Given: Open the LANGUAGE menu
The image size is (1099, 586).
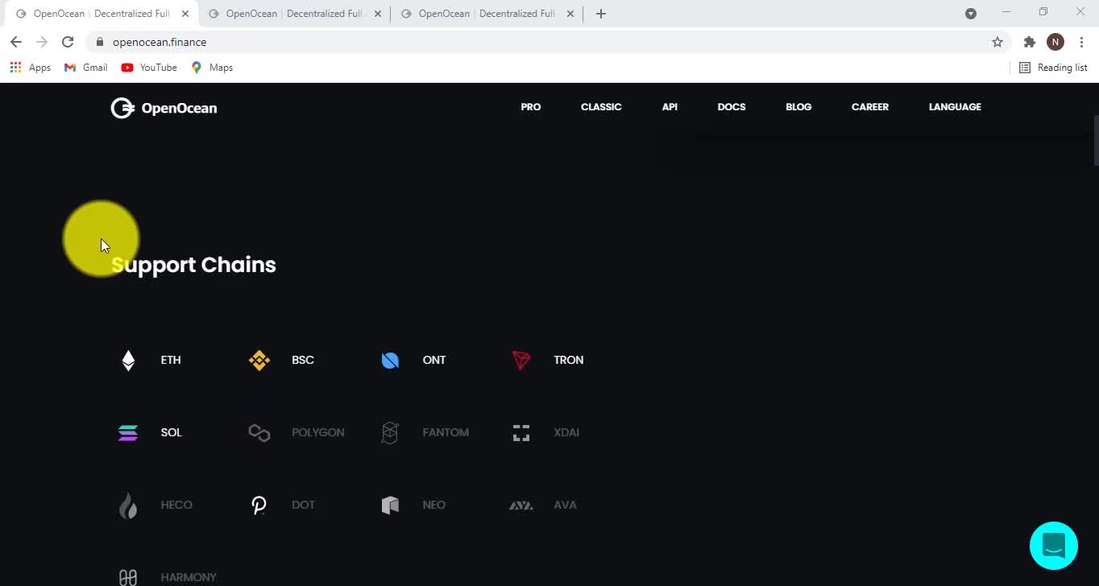Looking at the screenshot, I should pos(954,107).
